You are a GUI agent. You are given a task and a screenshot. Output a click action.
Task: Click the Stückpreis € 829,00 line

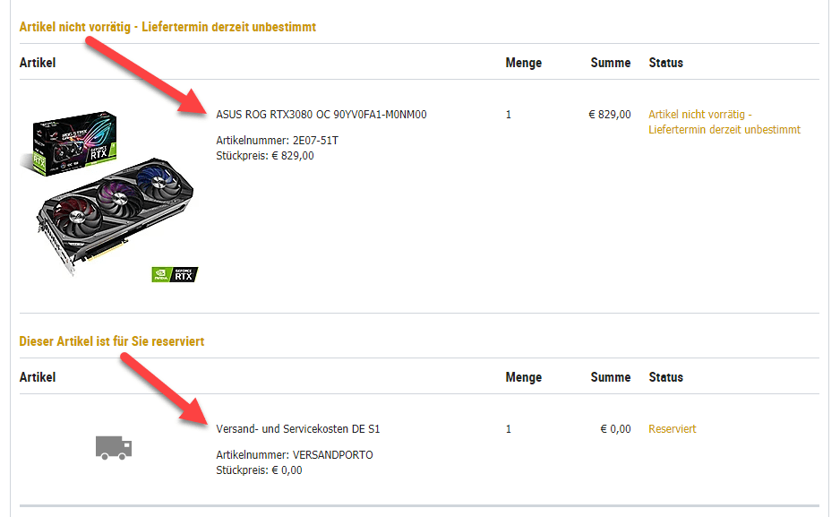click(265, 156)
